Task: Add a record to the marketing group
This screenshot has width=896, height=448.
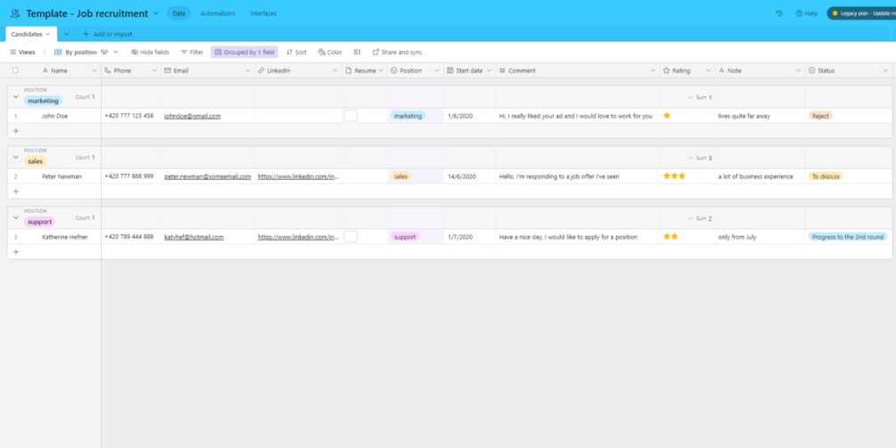Action: click(15, 131)
